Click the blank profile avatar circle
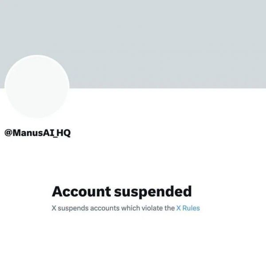The image size is (266, 273). pos(37,86)
